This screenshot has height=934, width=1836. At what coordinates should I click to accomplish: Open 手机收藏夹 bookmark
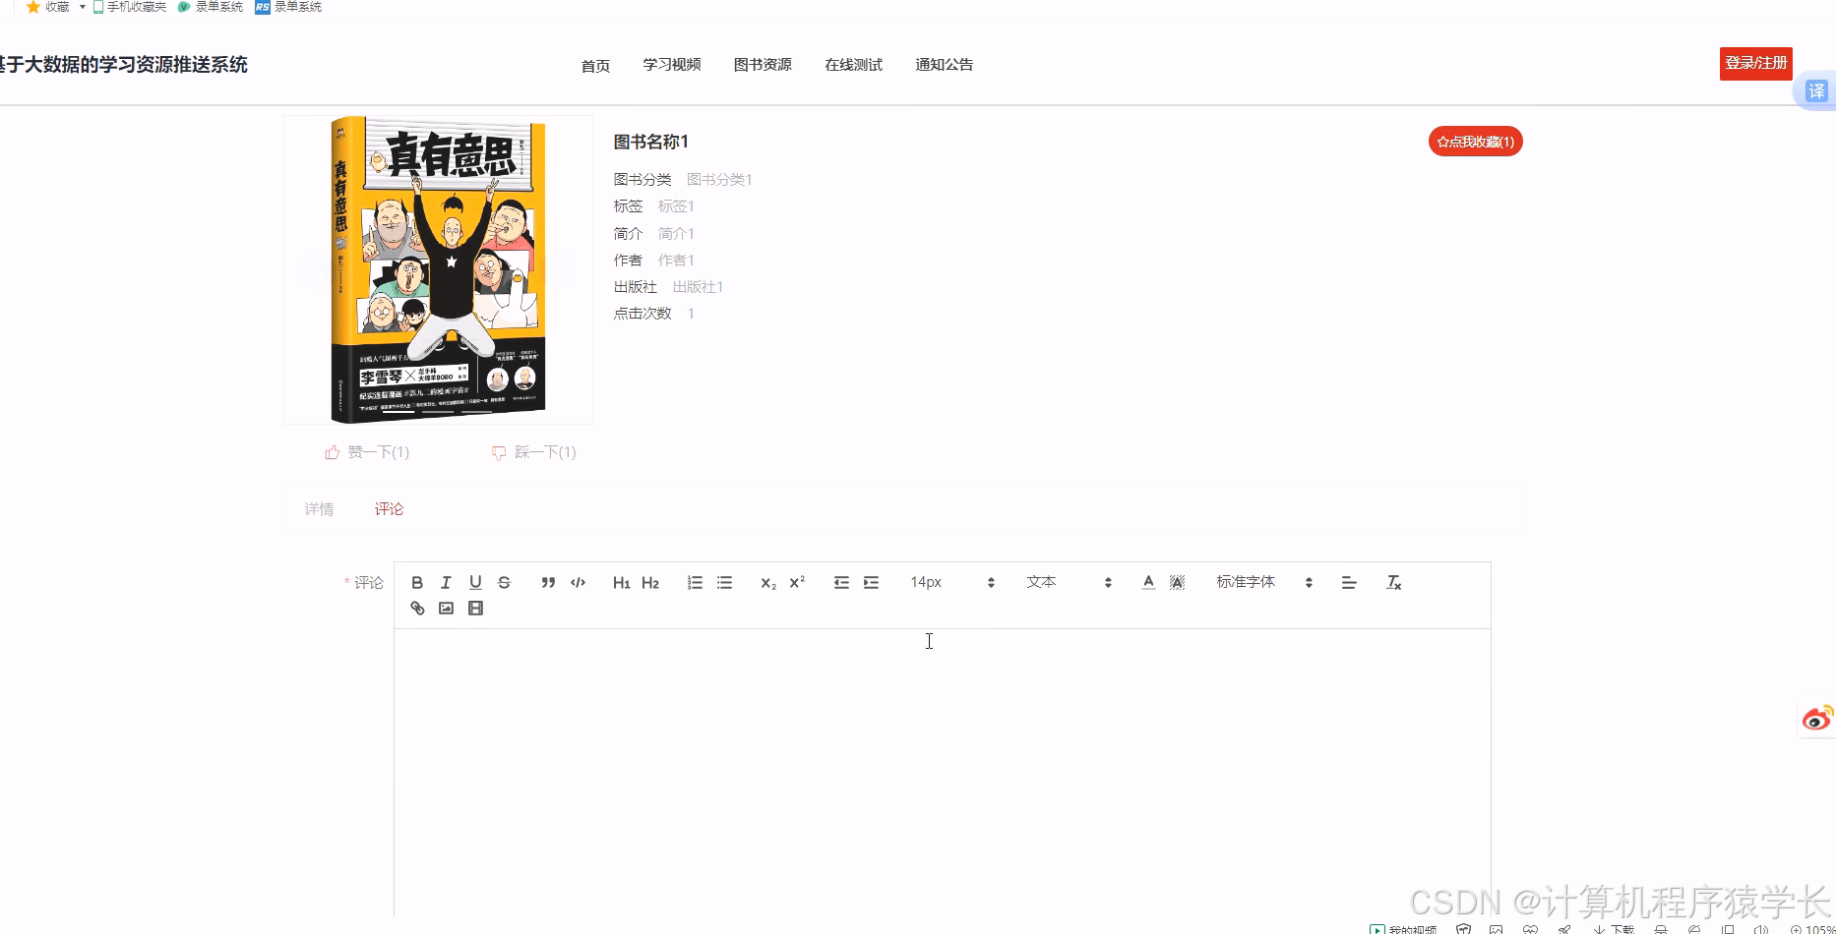tap(129, 7)
